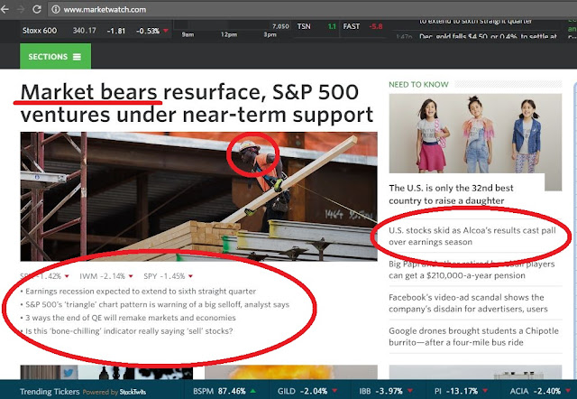Viewport: 577px width, 399px height.
Task: Click the ACIA -2.40% trending ticker
Action: (540, 391)
